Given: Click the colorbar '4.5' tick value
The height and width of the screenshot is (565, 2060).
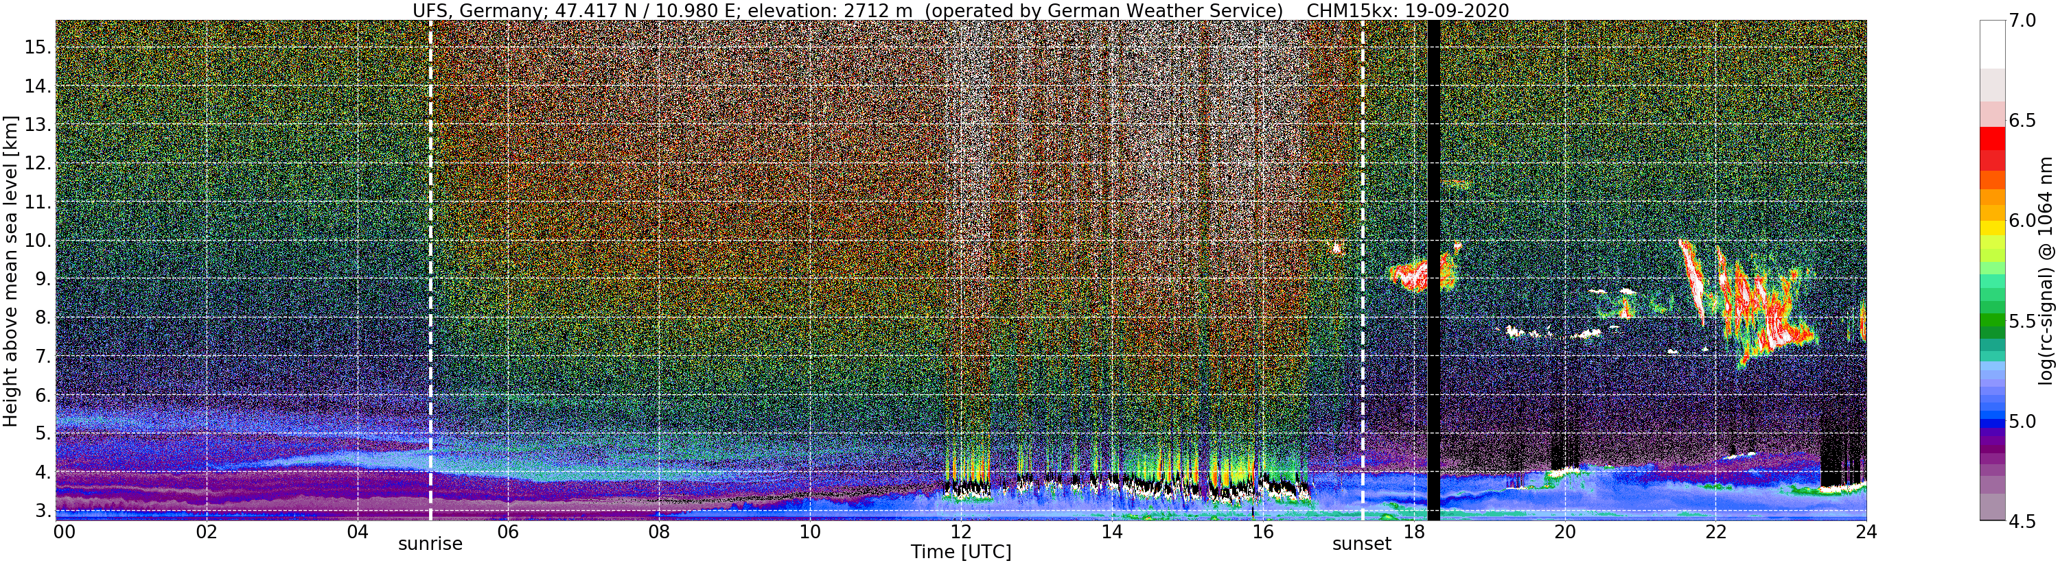Looking at the screenshot, I should (x=2022, y=521).
